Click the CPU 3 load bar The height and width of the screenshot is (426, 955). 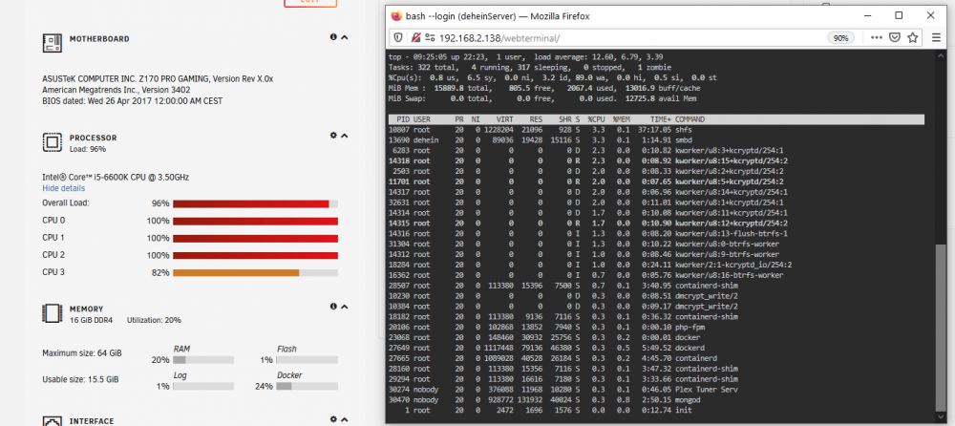(x=255, y=273)
